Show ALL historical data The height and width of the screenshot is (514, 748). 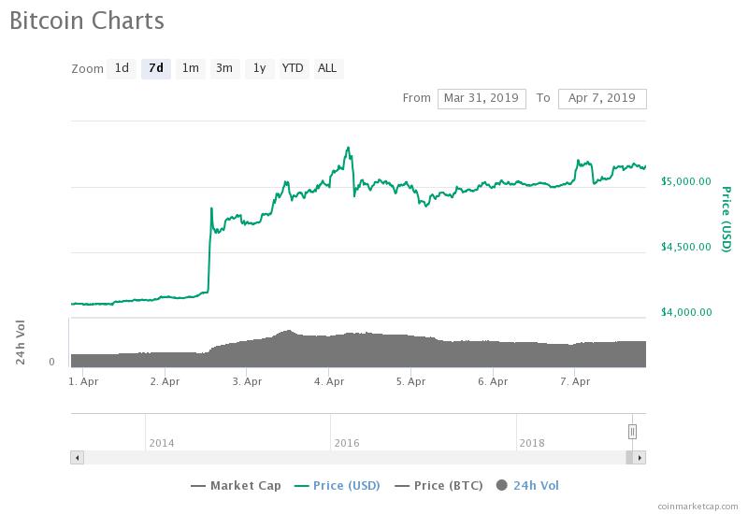(327, 68)
